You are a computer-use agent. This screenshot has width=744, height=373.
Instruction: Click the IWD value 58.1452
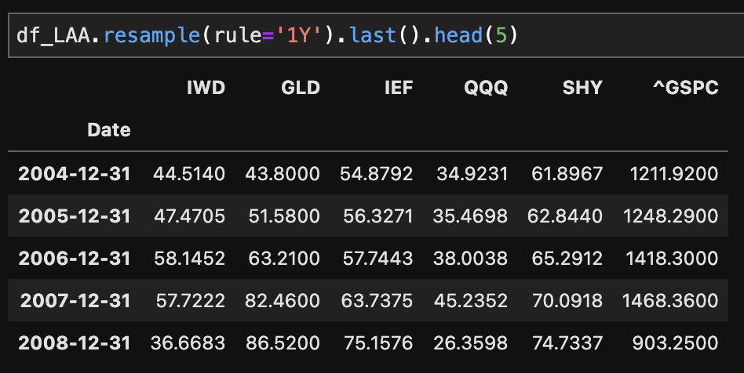pos(189,259)
